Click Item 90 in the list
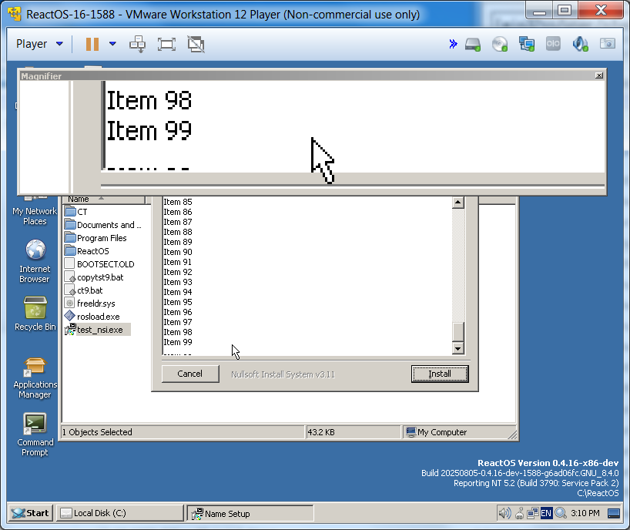The height and width of the screenshot is (530, 630). coord(178,252)
